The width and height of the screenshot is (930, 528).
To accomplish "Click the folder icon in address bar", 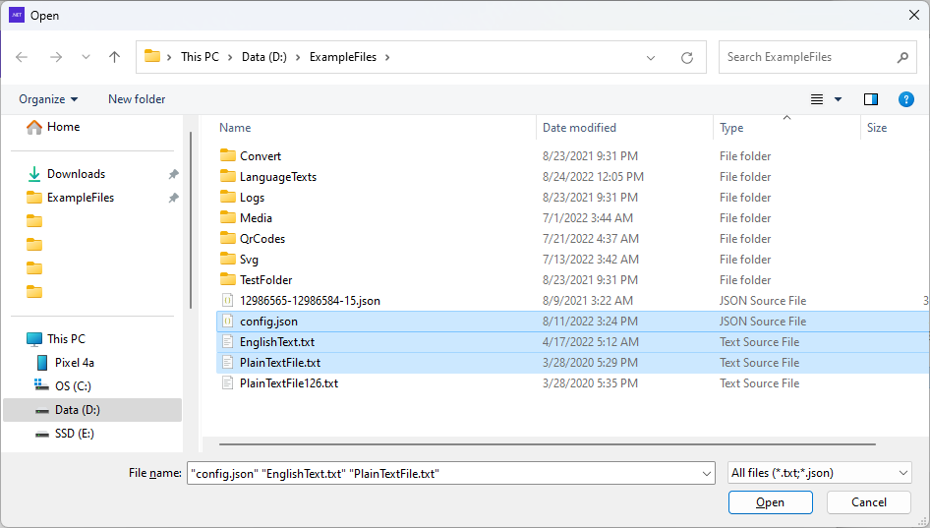I will click(x=152, y=56).
